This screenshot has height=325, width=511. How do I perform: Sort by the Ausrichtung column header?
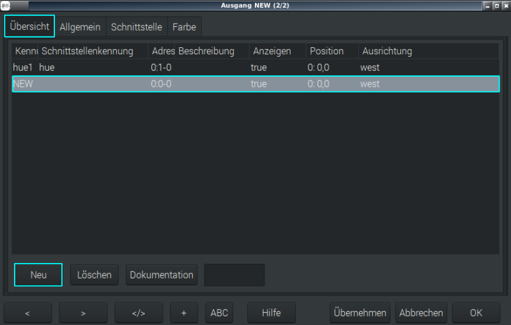387,51
